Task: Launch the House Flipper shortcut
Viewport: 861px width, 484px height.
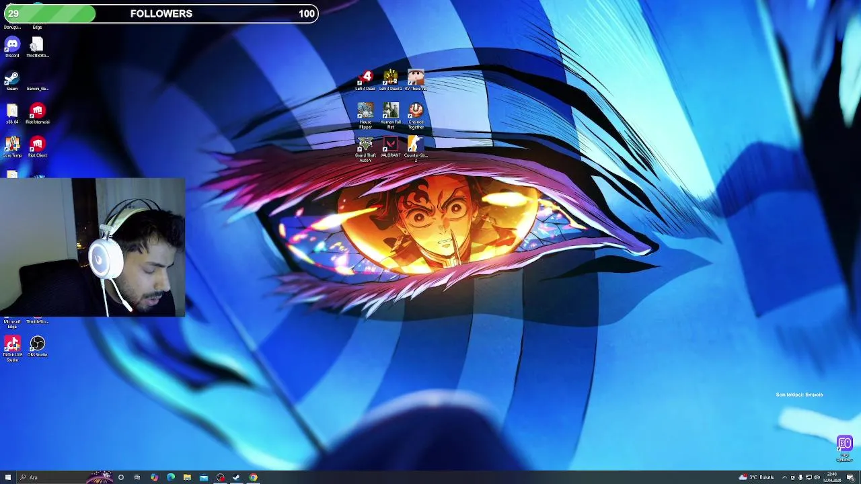Action: 365,116
